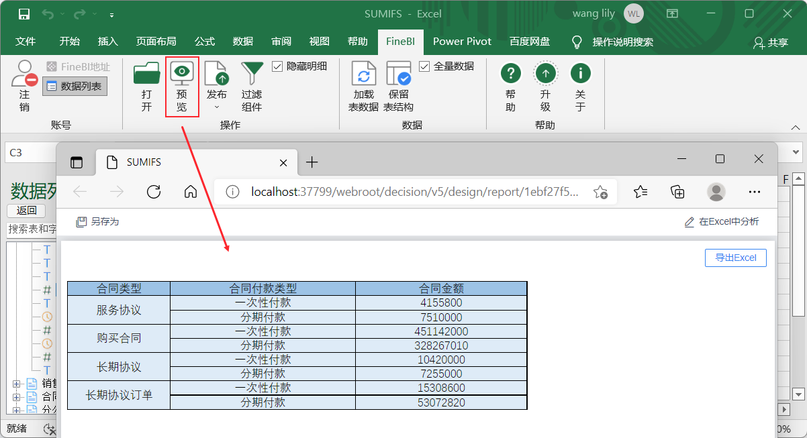Click the add to favorites star icon
807x438 pixels.
600,192
